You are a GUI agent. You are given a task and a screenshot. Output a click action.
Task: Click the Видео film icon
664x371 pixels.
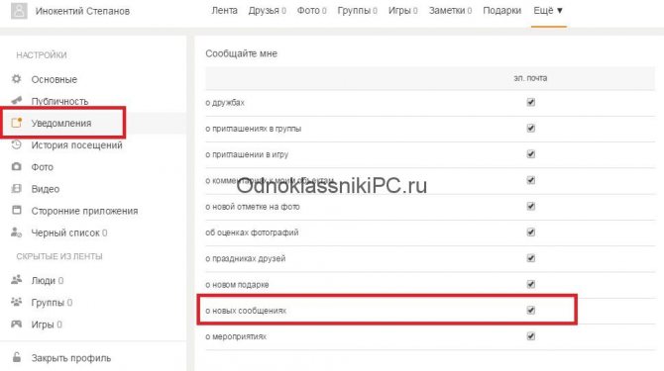click(17, 188)
